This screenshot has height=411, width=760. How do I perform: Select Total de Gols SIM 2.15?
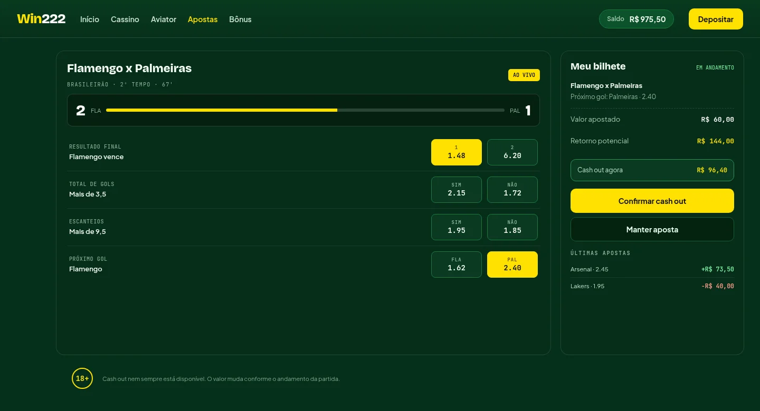(457, 190)
